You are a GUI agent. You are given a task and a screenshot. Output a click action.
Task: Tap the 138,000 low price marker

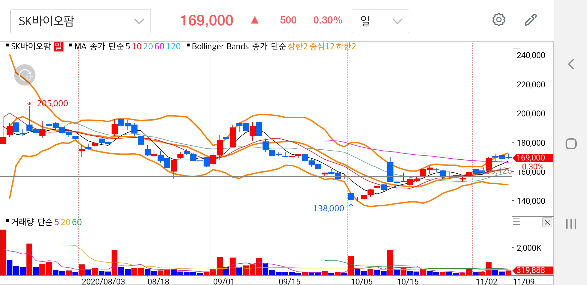(x=328, y=208)
